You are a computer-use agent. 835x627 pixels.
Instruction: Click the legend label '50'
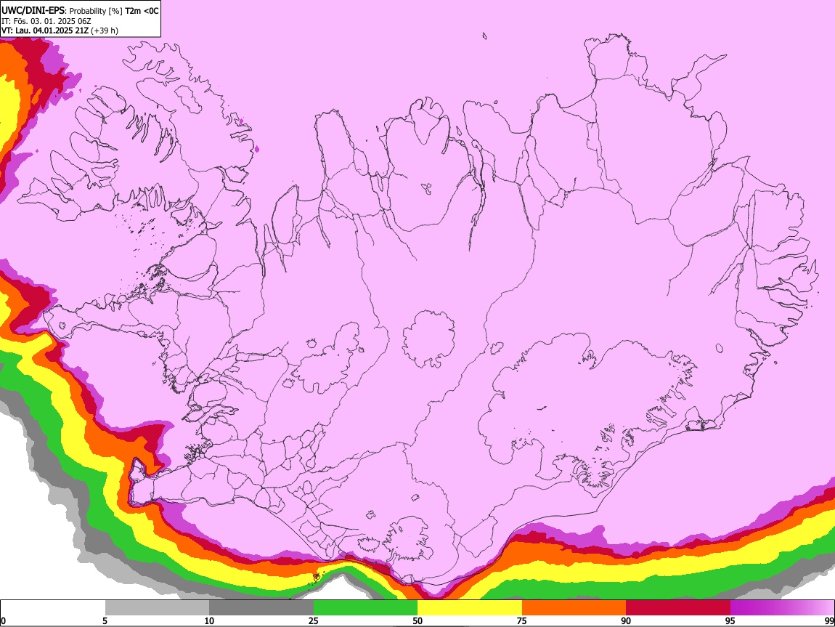(x=417, y=620)
